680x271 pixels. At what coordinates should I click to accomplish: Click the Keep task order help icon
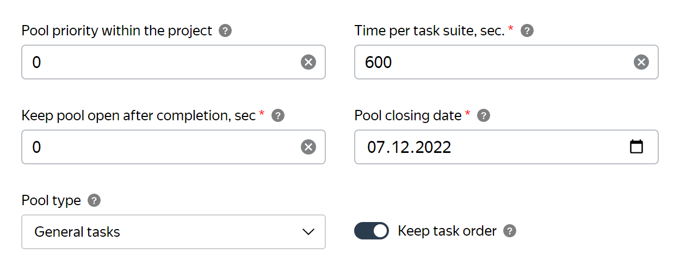click(510, 231)
